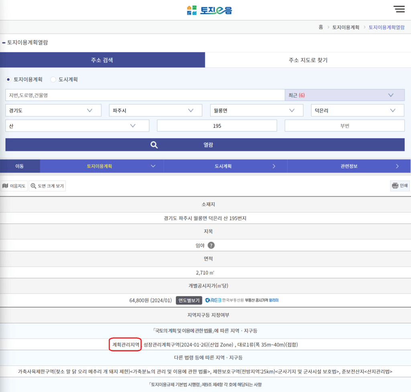This screenshot has width=411, height=392.
Task: Open the 이음지도 map viewer
Action: click(14, 186)
